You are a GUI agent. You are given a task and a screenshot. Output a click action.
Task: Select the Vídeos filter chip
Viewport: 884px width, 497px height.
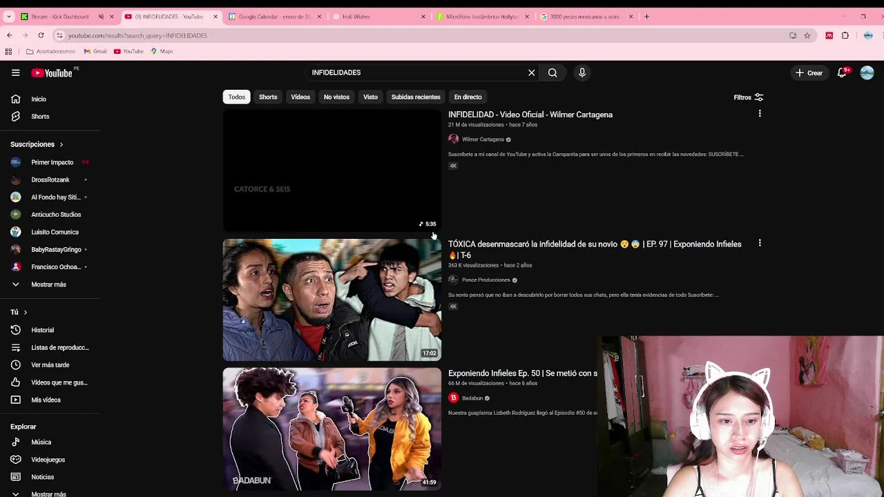(300, 97)
